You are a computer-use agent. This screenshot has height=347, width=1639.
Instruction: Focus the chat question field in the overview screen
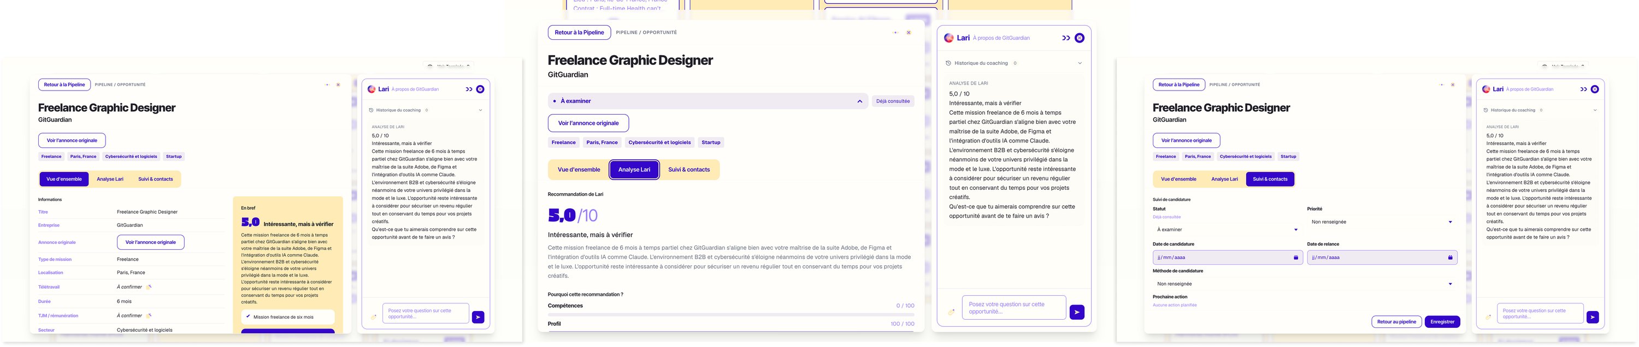pos(426,313)
